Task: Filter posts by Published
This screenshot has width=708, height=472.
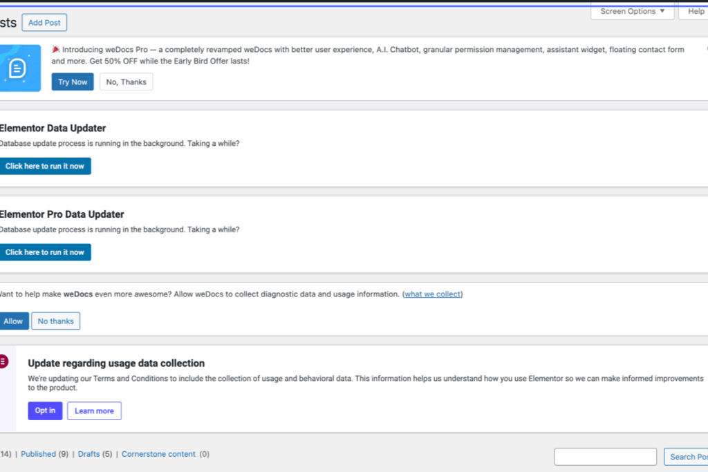Action: pos(39,454)
